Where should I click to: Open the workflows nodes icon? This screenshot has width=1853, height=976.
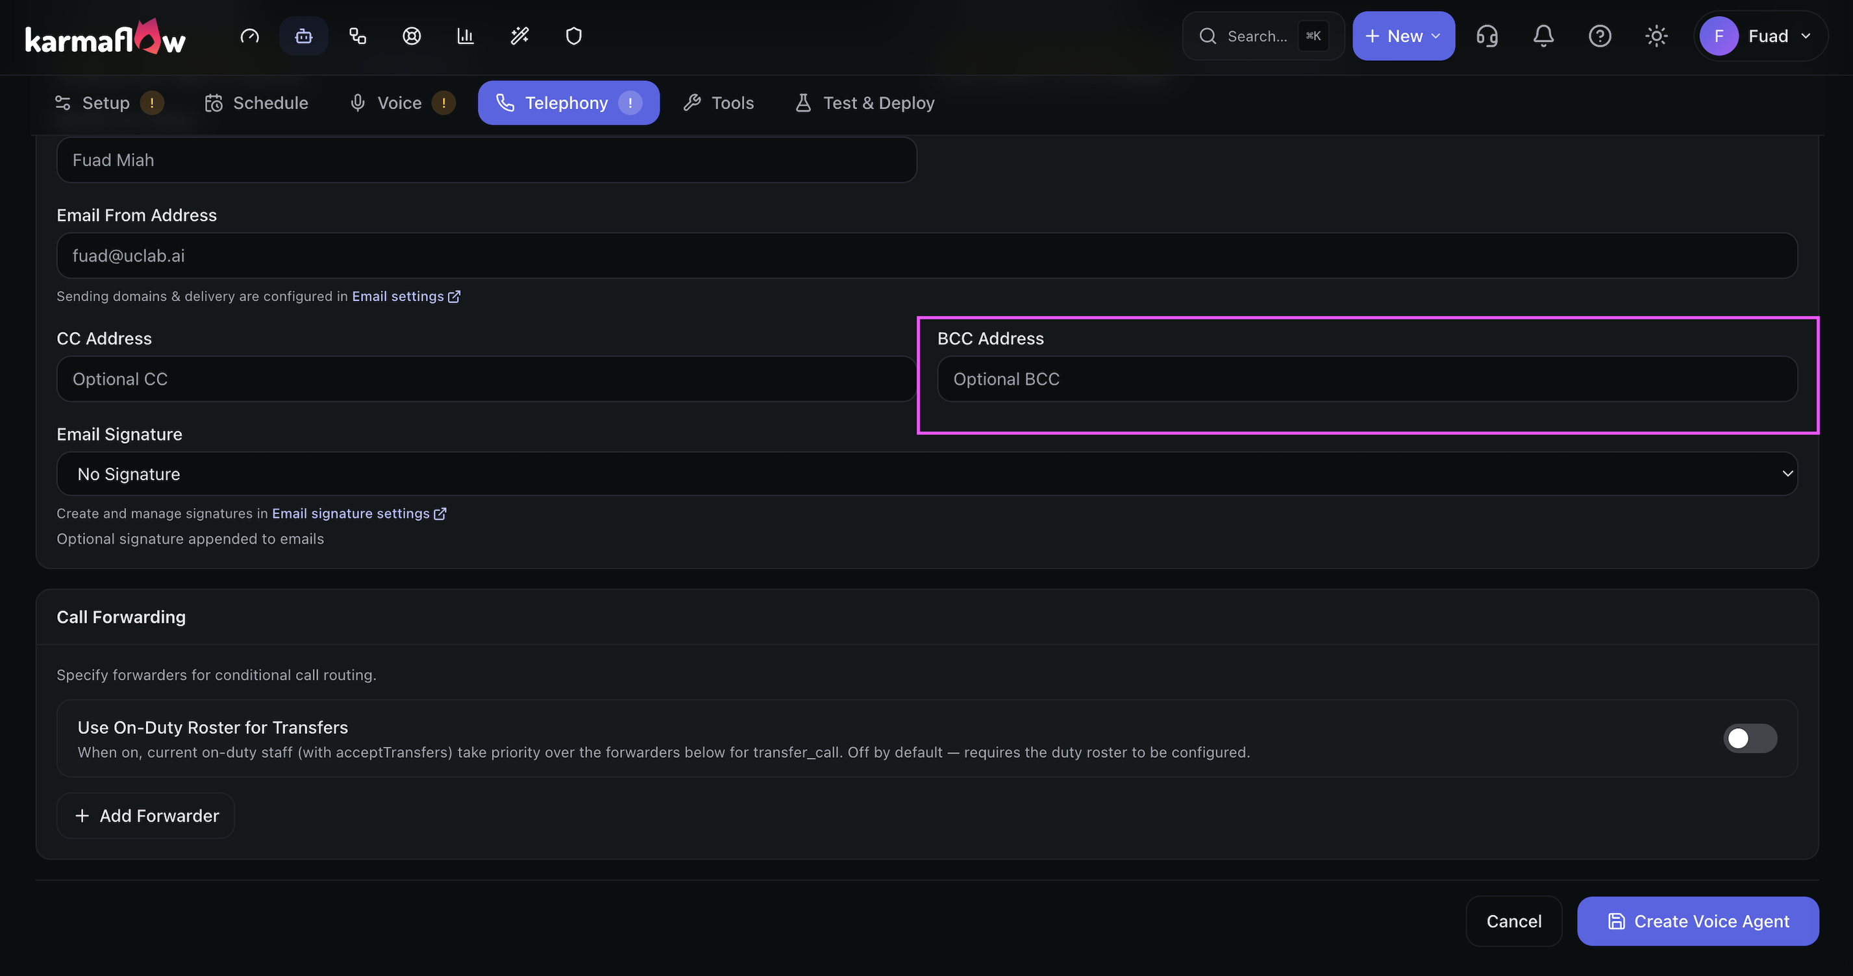[358, 36]
